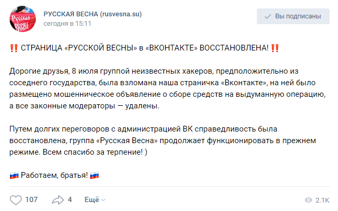Open the post via timestamp сегодня в 15:11
The image size is (338, 211).
point(67,24)
